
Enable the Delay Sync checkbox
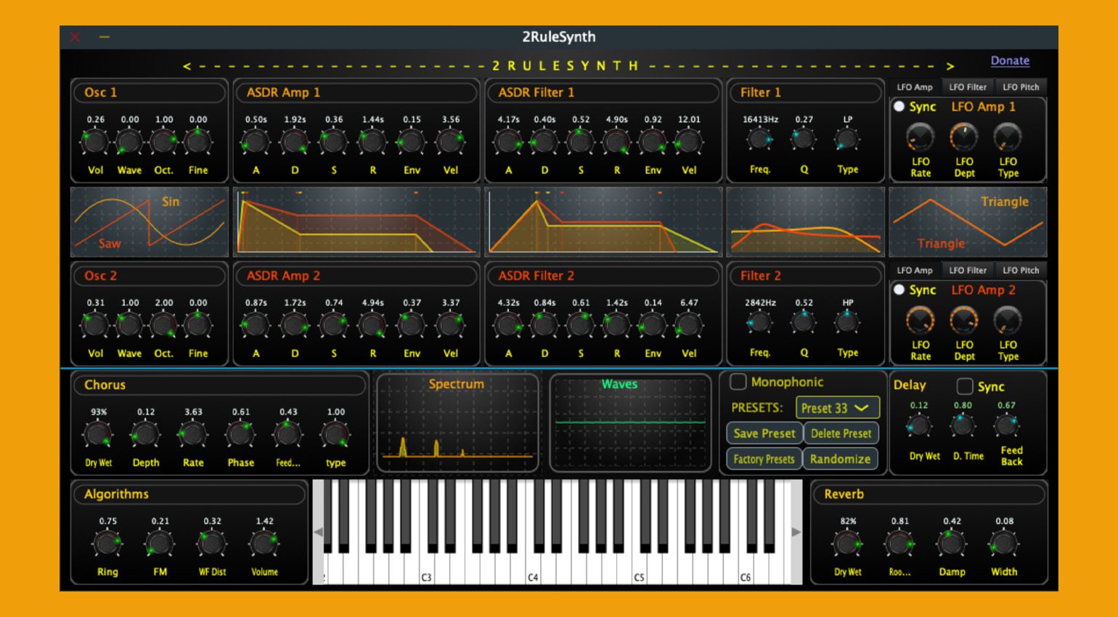[x=965, y=385]
